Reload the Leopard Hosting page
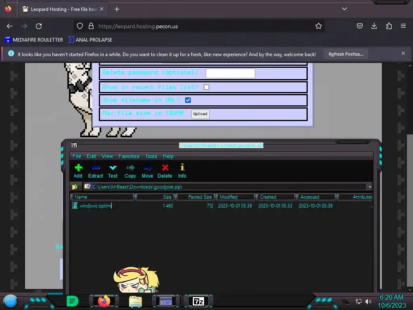413x310 pixels. [x=39, y=26]
